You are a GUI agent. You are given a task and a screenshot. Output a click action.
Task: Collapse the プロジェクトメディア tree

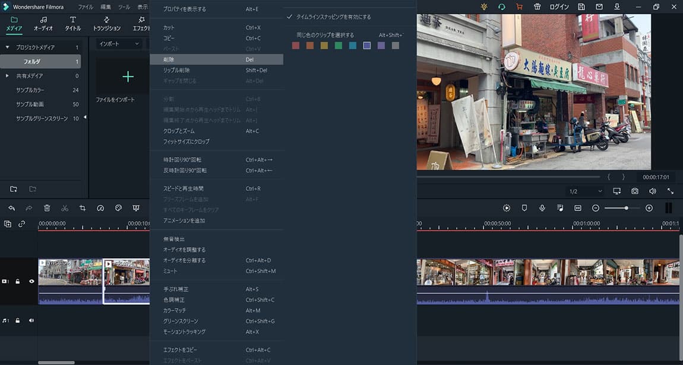pos(7,47)
